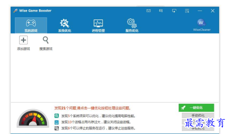Click the process memory issue icon
The height and width of the screenshot is (134, 228).
(57, 122)
